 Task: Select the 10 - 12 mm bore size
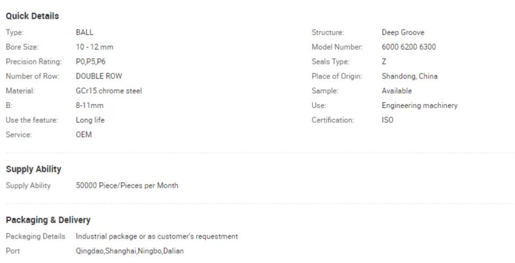point(95,47)
